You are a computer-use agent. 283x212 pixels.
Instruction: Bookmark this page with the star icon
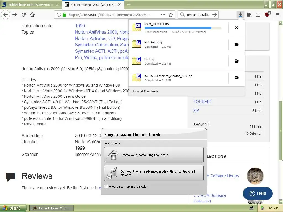[171, 15]
